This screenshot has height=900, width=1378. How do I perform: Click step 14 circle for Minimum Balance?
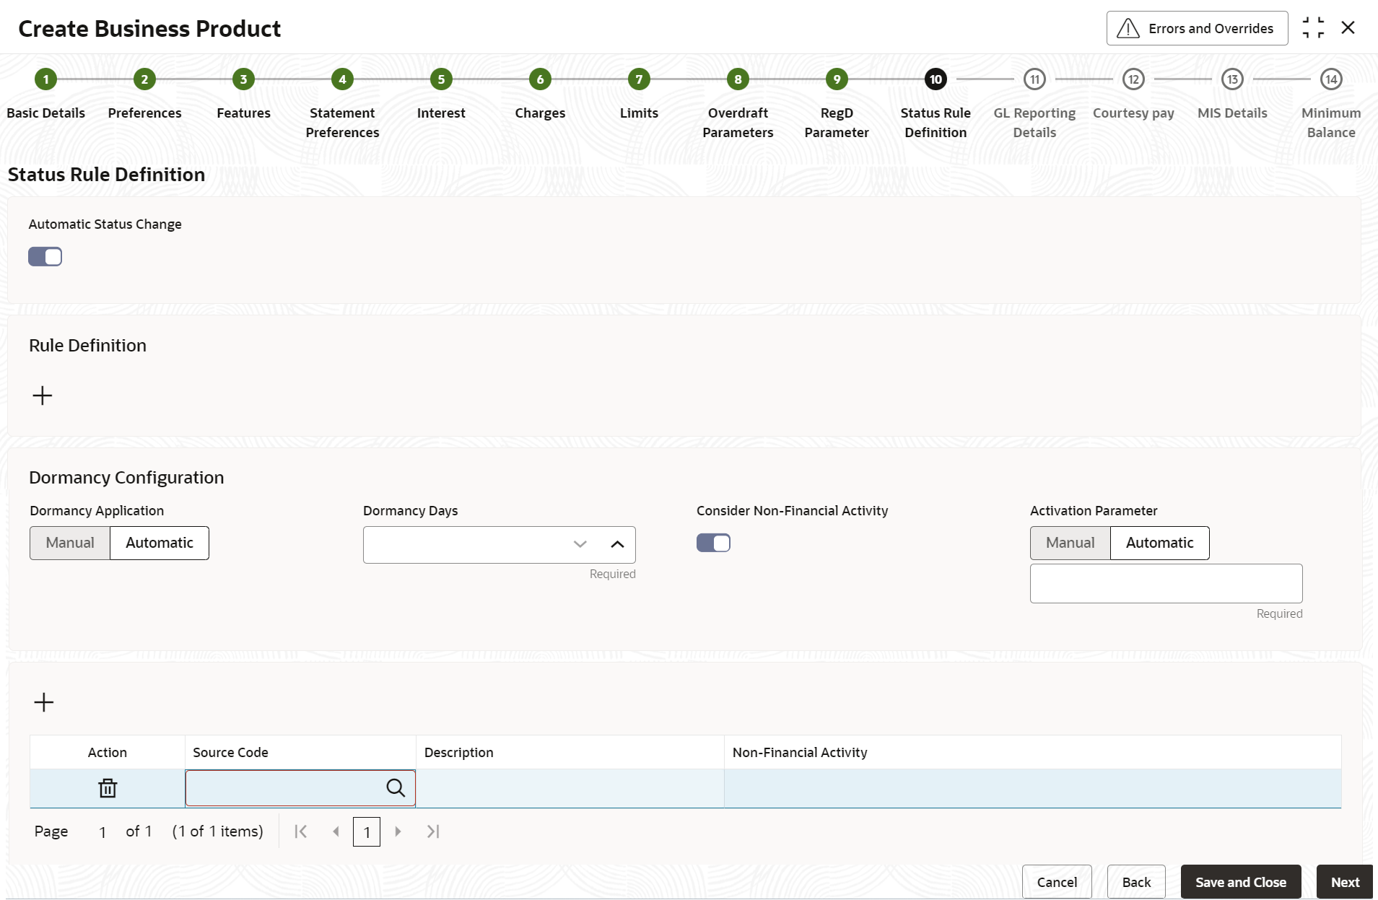point(1331,79)
